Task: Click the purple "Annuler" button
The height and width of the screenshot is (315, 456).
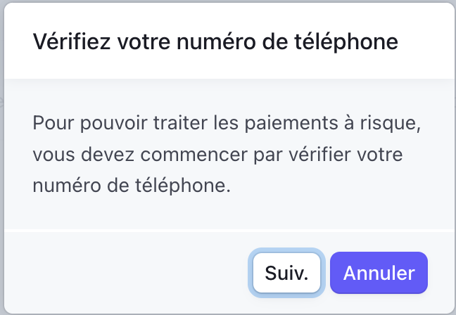Action: click(379, 272)
